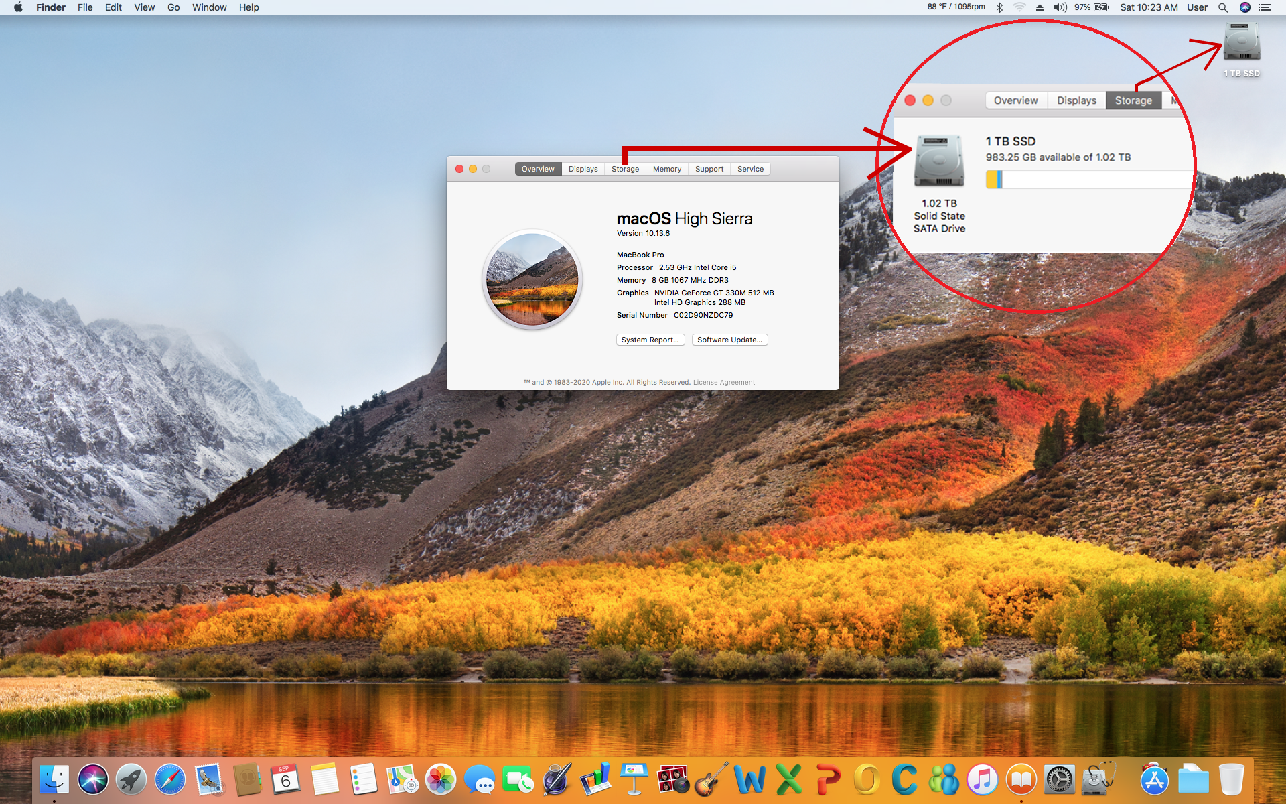The width and height of the screenshot is (1286, 804).
Task: Open iTunes music note icon
Action: tap(982, 780)
